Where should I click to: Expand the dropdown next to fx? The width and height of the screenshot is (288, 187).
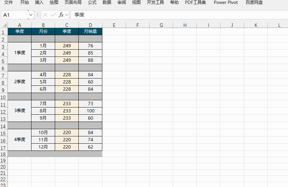pos(67,15)
